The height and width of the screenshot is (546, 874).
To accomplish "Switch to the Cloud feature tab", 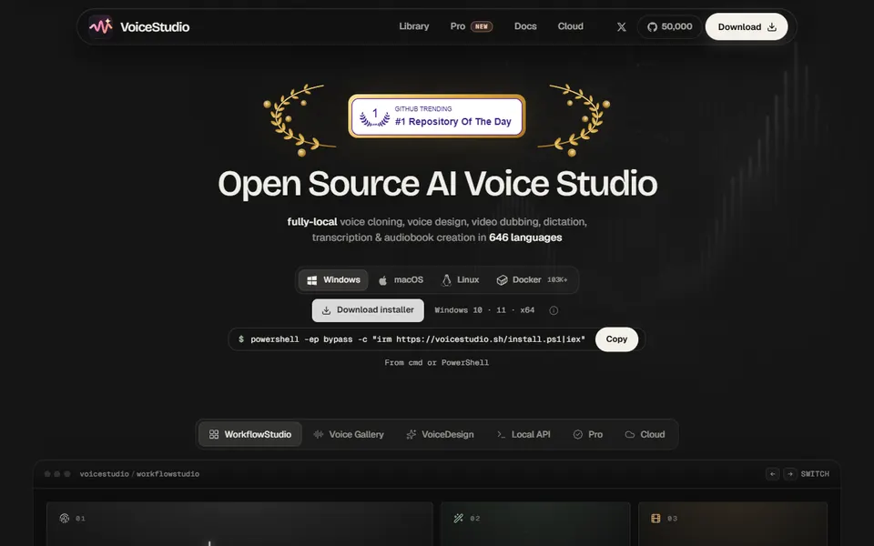I will click(645, 434).
